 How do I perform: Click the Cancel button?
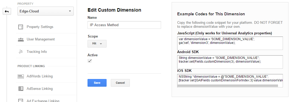point(120,83)
